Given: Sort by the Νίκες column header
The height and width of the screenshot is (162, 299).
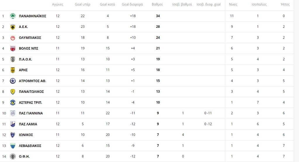Looking at the screenshot, I should 233,4.
